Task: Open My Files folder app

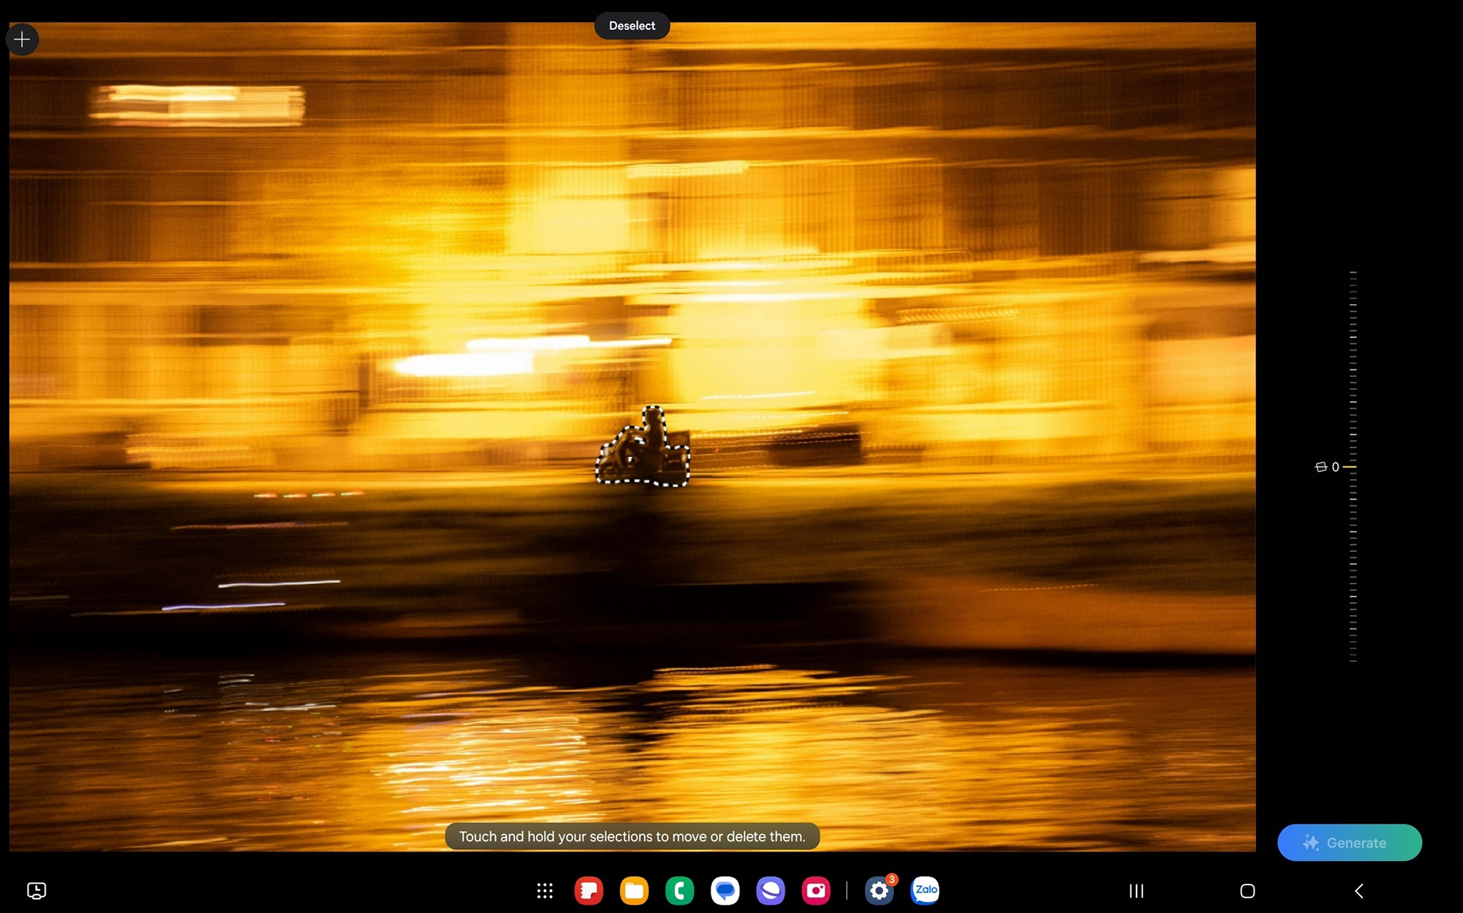Action: [634, 890]
